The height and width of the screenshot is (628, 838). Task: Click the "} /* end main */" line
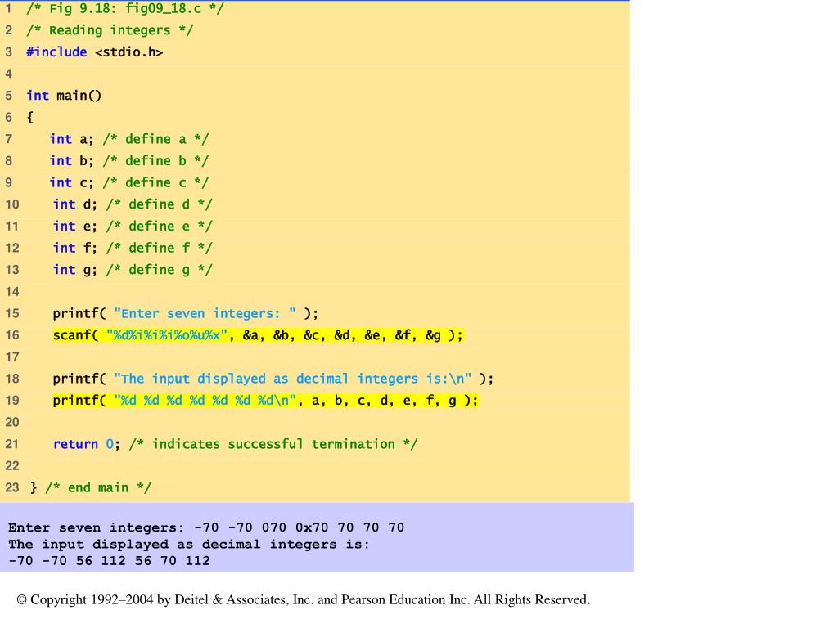coord(91,488)
